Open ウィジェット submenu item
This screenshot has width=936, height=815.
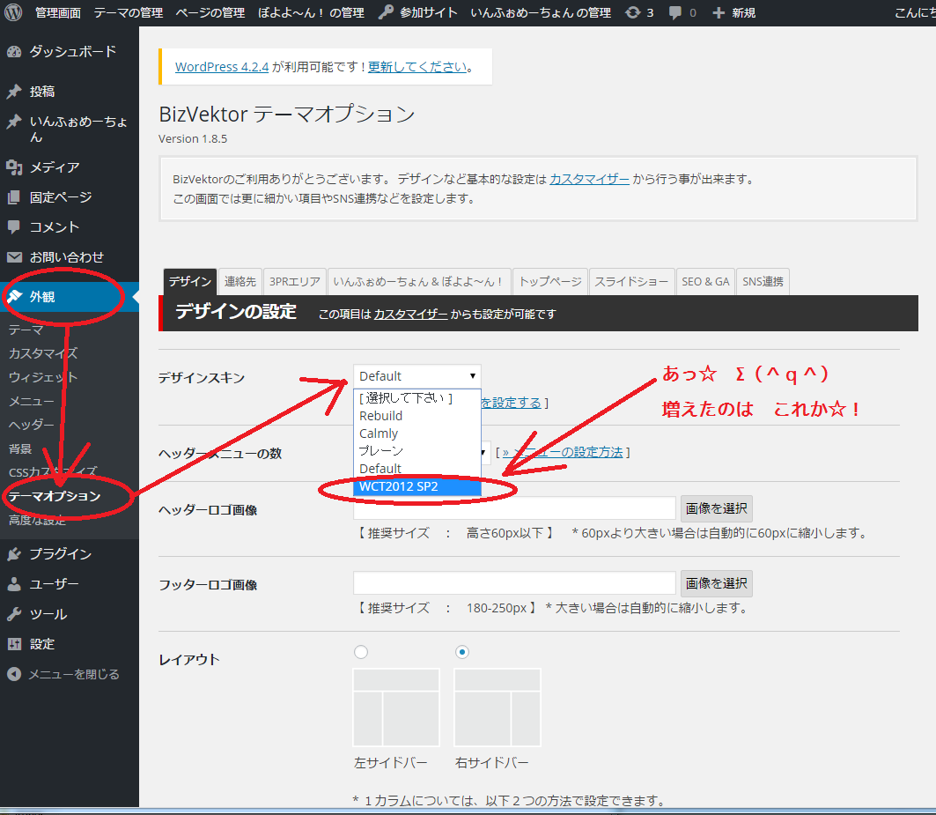43,377
